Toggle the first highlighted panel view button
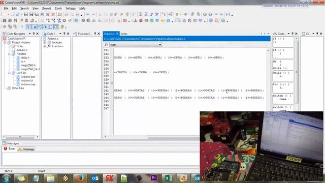The image size is (325, 183). 28,27
